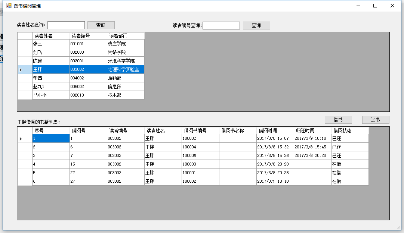Image resolution: width=404 pixels, height=233 pixels.
Task: Click cell 001001 in reader table
Action: [x=88, y=44]
